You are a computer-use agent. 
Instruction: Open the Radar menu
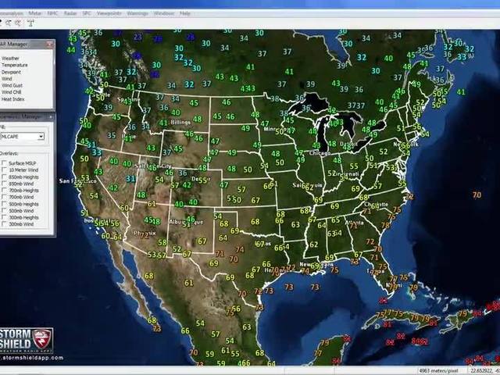(70, 13)
